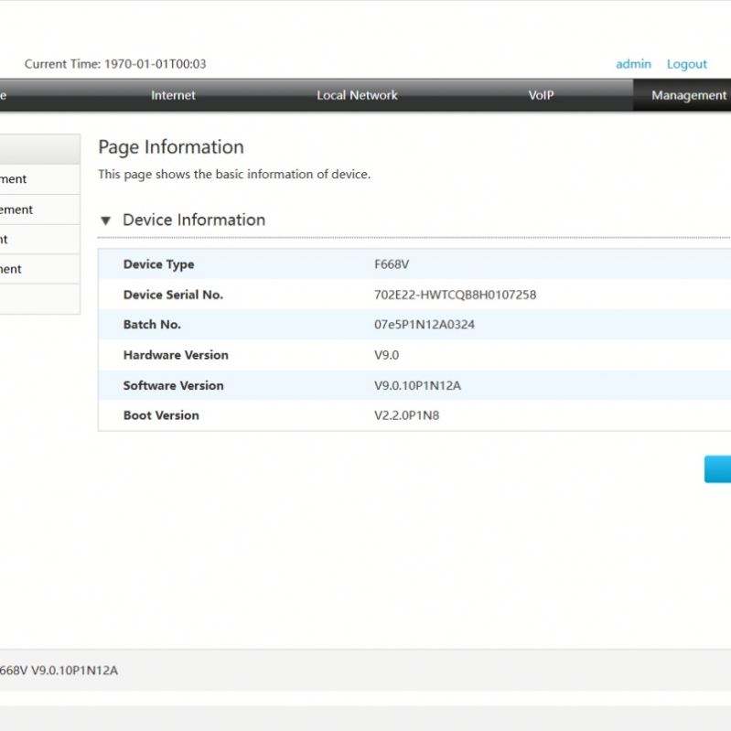The height and width of the screenshot is (731, 731).
Task: Log out using the Logout link
Action: tap(686, 64)
